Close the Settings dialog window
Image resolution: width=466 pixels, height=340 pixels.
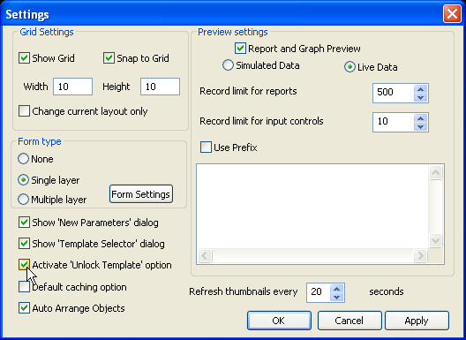(452, 13)
